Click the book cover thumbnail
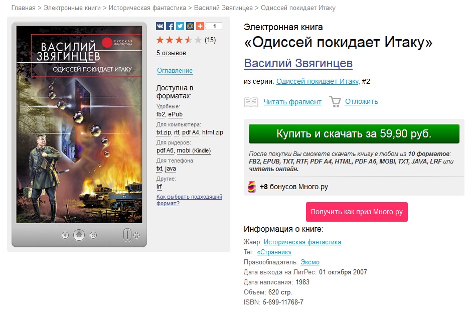Viewport: 470px width, 311px height. click(79, 124)
